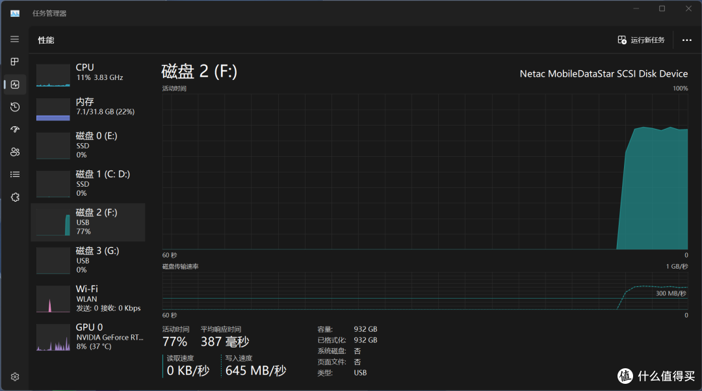
Task: Click the 性能 page title
Action: (46, 40)
